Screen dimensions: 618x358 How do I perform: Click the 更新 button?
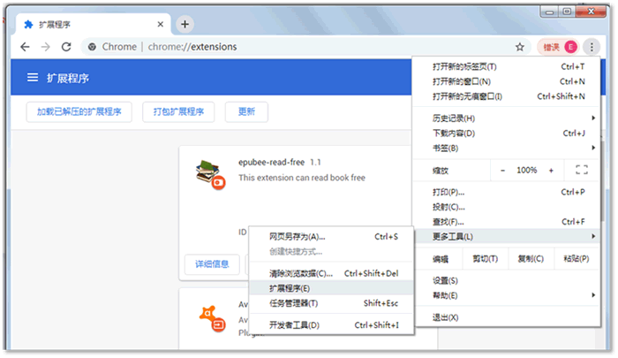(x=246, y=111)
